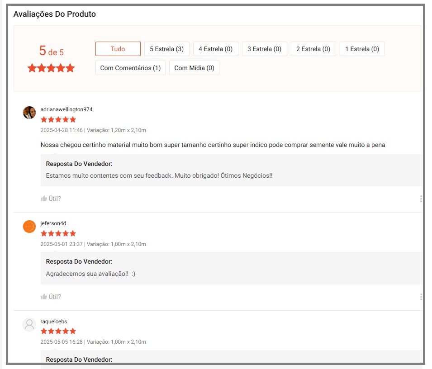Filter by 1 Estrela (0)
Viewport: 432px width, 369px height.
(x=362, y=49)
